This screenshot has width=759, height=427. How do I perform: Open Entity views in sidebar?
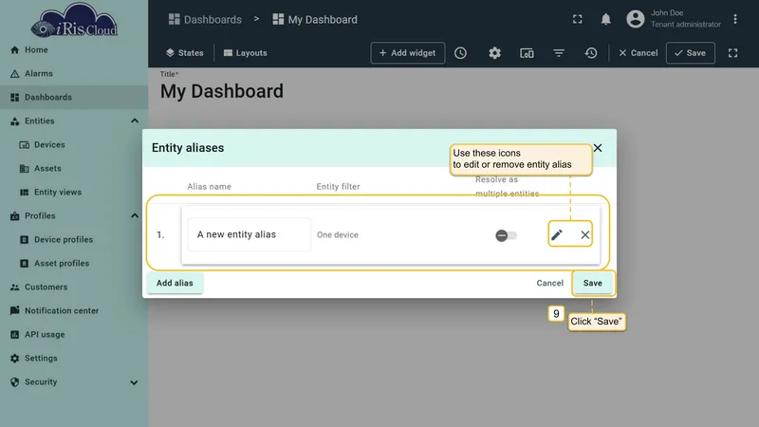click(x=74, y=193)
